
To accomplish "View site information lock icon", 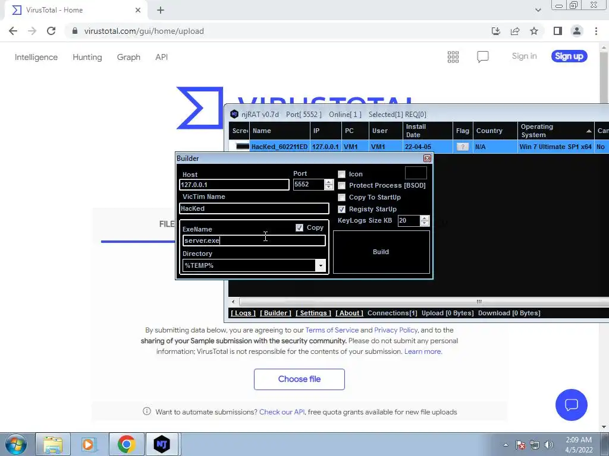I will pos(75,31).
